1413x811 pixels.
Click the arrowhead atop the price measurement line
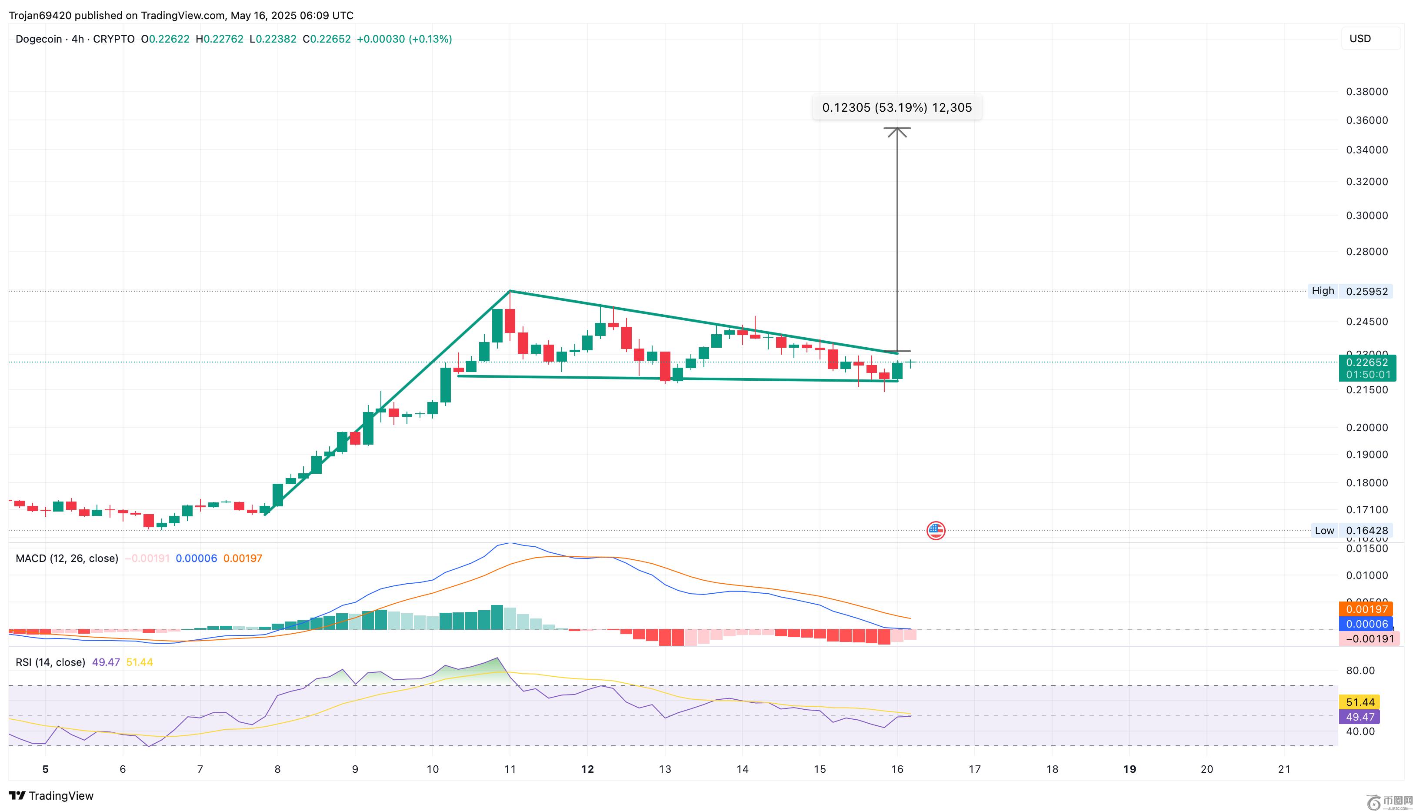[x=896, y=131]
